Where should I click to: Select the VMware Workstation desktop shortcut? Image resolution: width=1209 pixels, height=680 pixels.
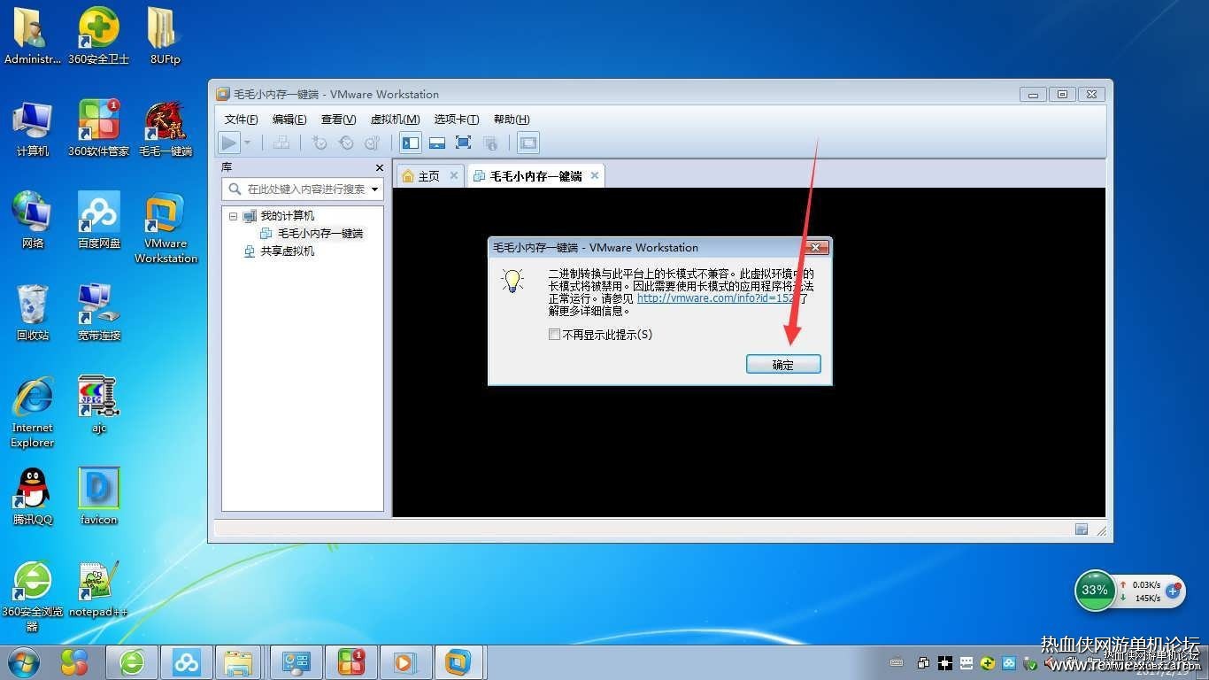coord(166,228)
